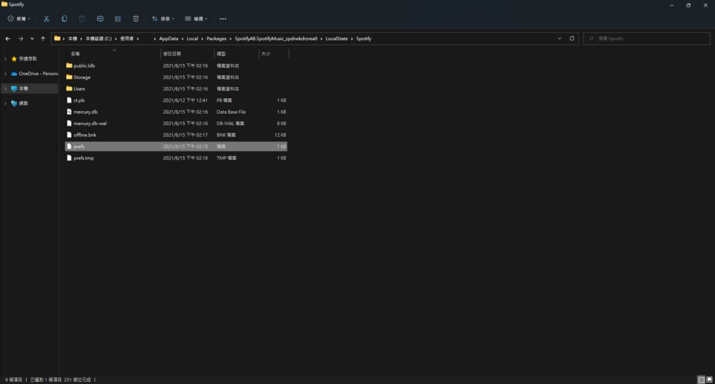Open the 排序 (Sort) dropdown
Image resolution: width=715 pixels, height=384 pixels.
(x=164, y=19)
